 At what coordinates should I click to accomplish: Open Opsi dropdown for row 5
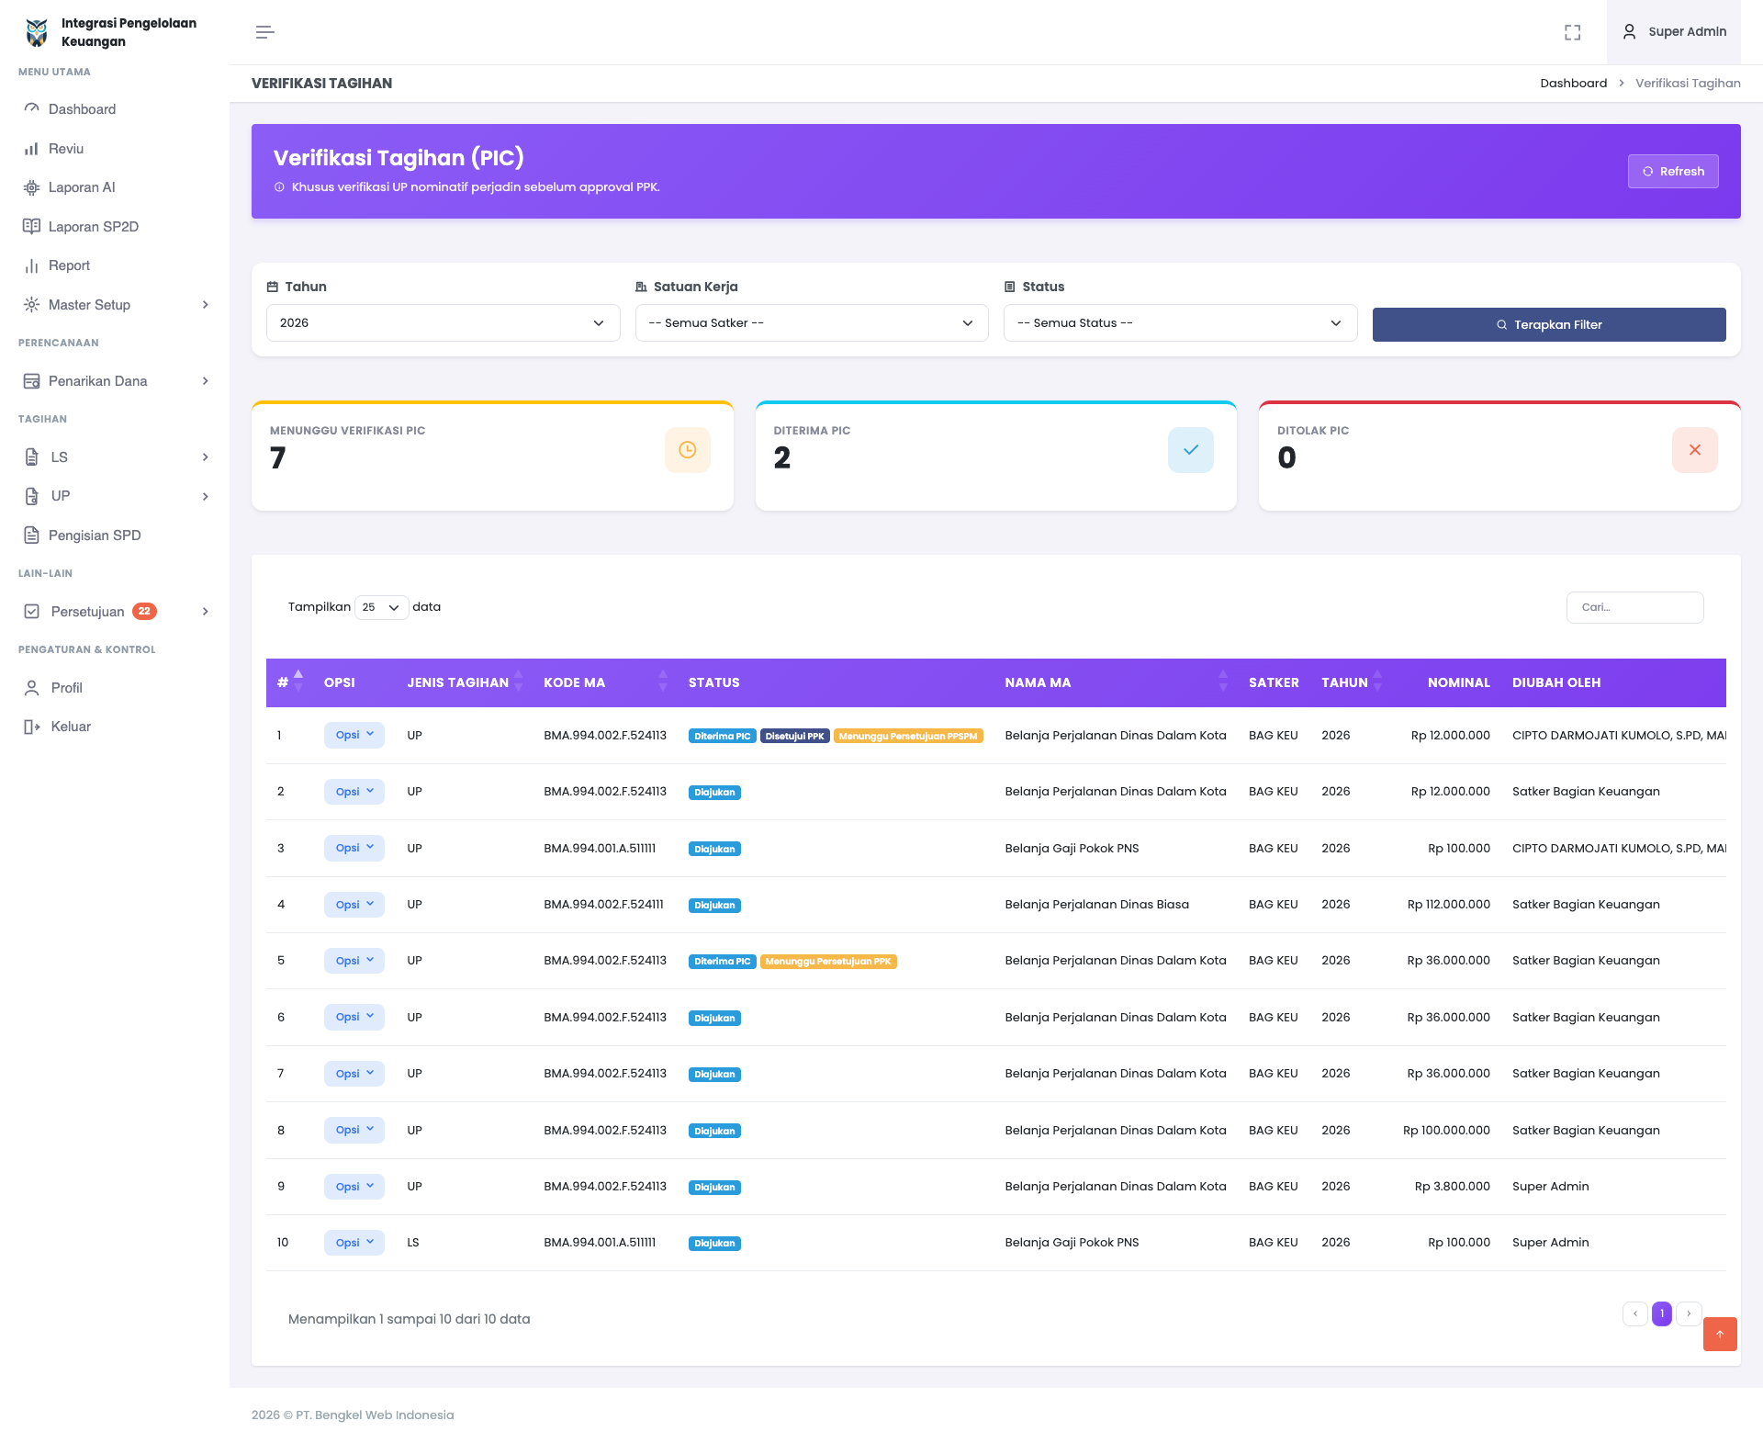click(354, 961)
